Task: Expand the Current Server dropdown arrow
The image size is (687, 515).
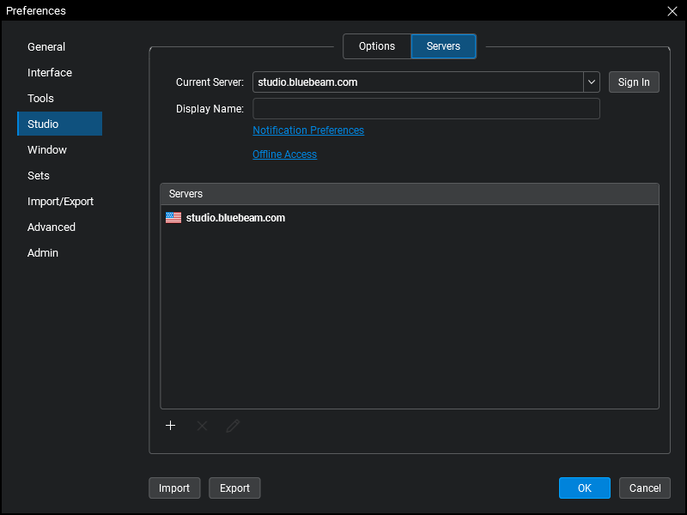Action: 591,82
